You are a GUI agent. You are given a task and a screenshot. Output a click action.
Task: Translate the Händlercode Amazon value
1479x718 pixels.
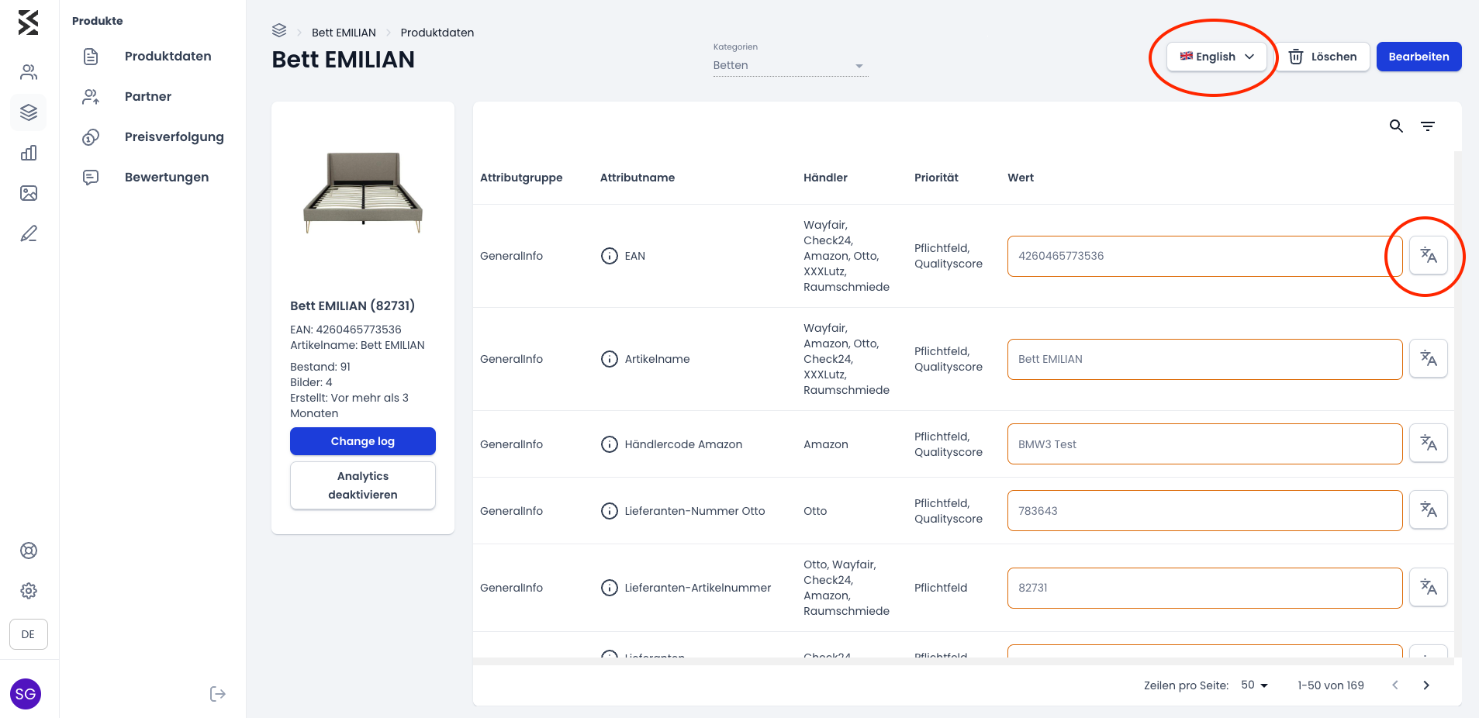[x=1429, y=443]
